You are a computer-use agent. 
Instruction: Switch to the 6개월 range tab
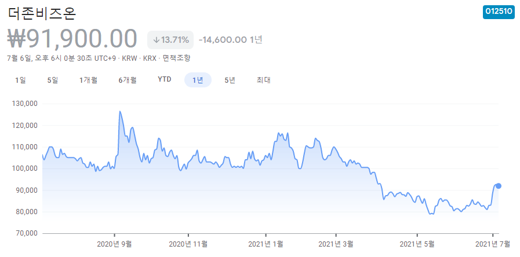(x=128, y=80)
